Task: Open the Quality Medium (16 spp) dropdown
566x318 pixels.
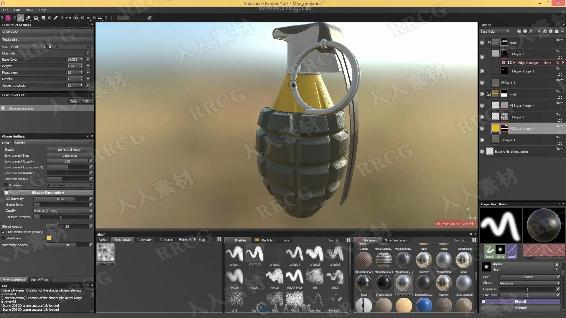Action: point(62,211)
